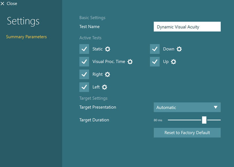Viewport: 234px width, 167px height.
Task: Click Reset to Factory Default button
Action: coord(187,132)
